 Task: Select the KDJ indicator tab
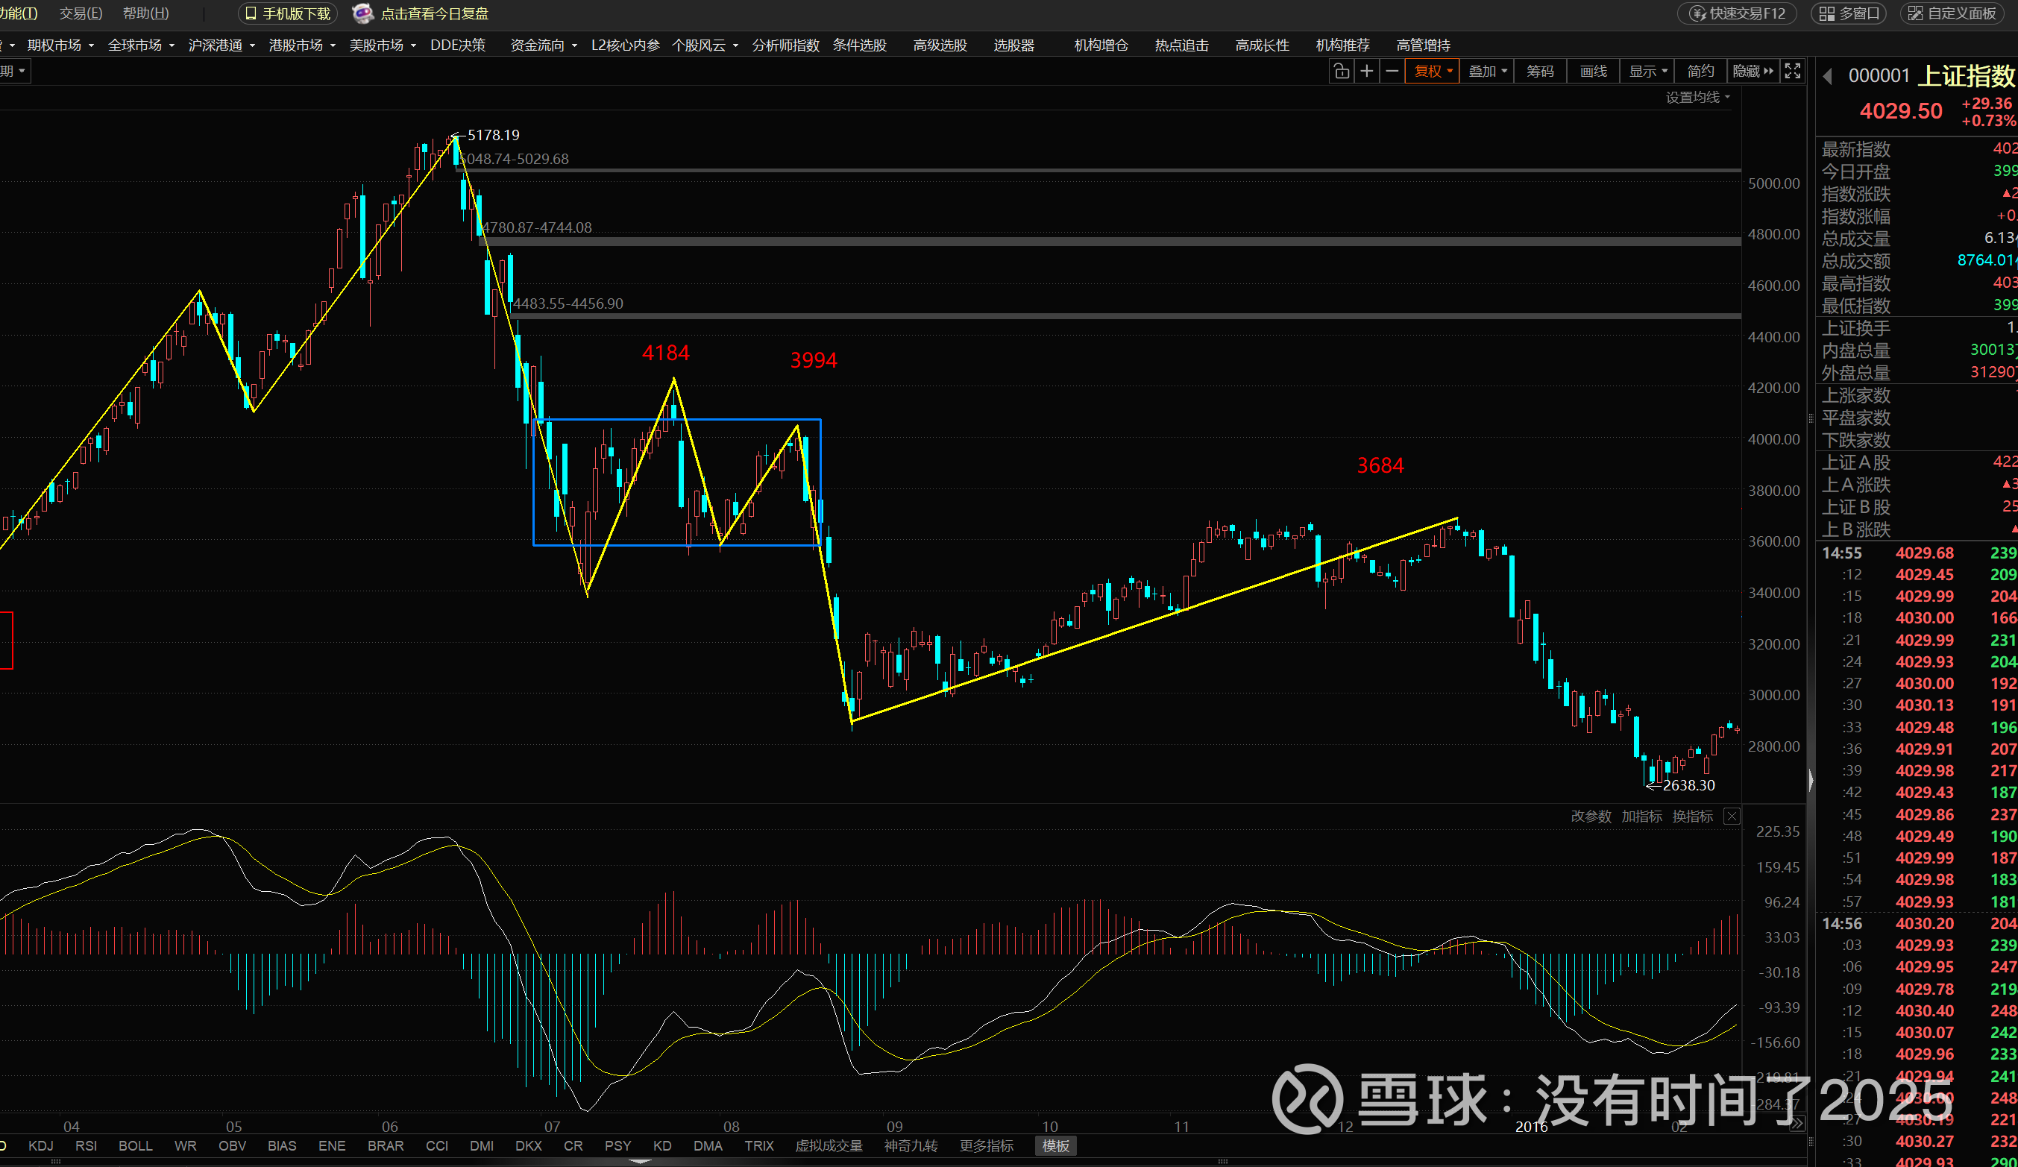click(x=41, y=1145)
